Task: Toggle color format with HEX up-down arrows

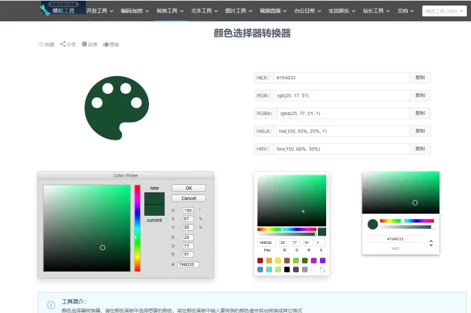Action: point(430,242)
